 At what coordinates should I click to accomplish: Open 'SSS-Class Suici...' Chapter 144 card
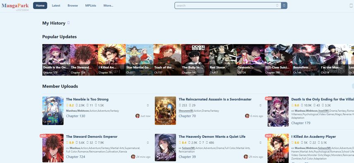(278, 60)
